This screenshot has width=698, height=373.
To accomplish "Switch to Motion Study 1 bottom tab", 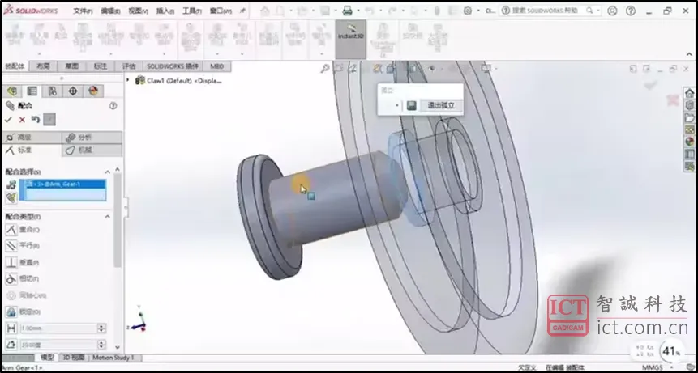I will [x=113, y=358].
